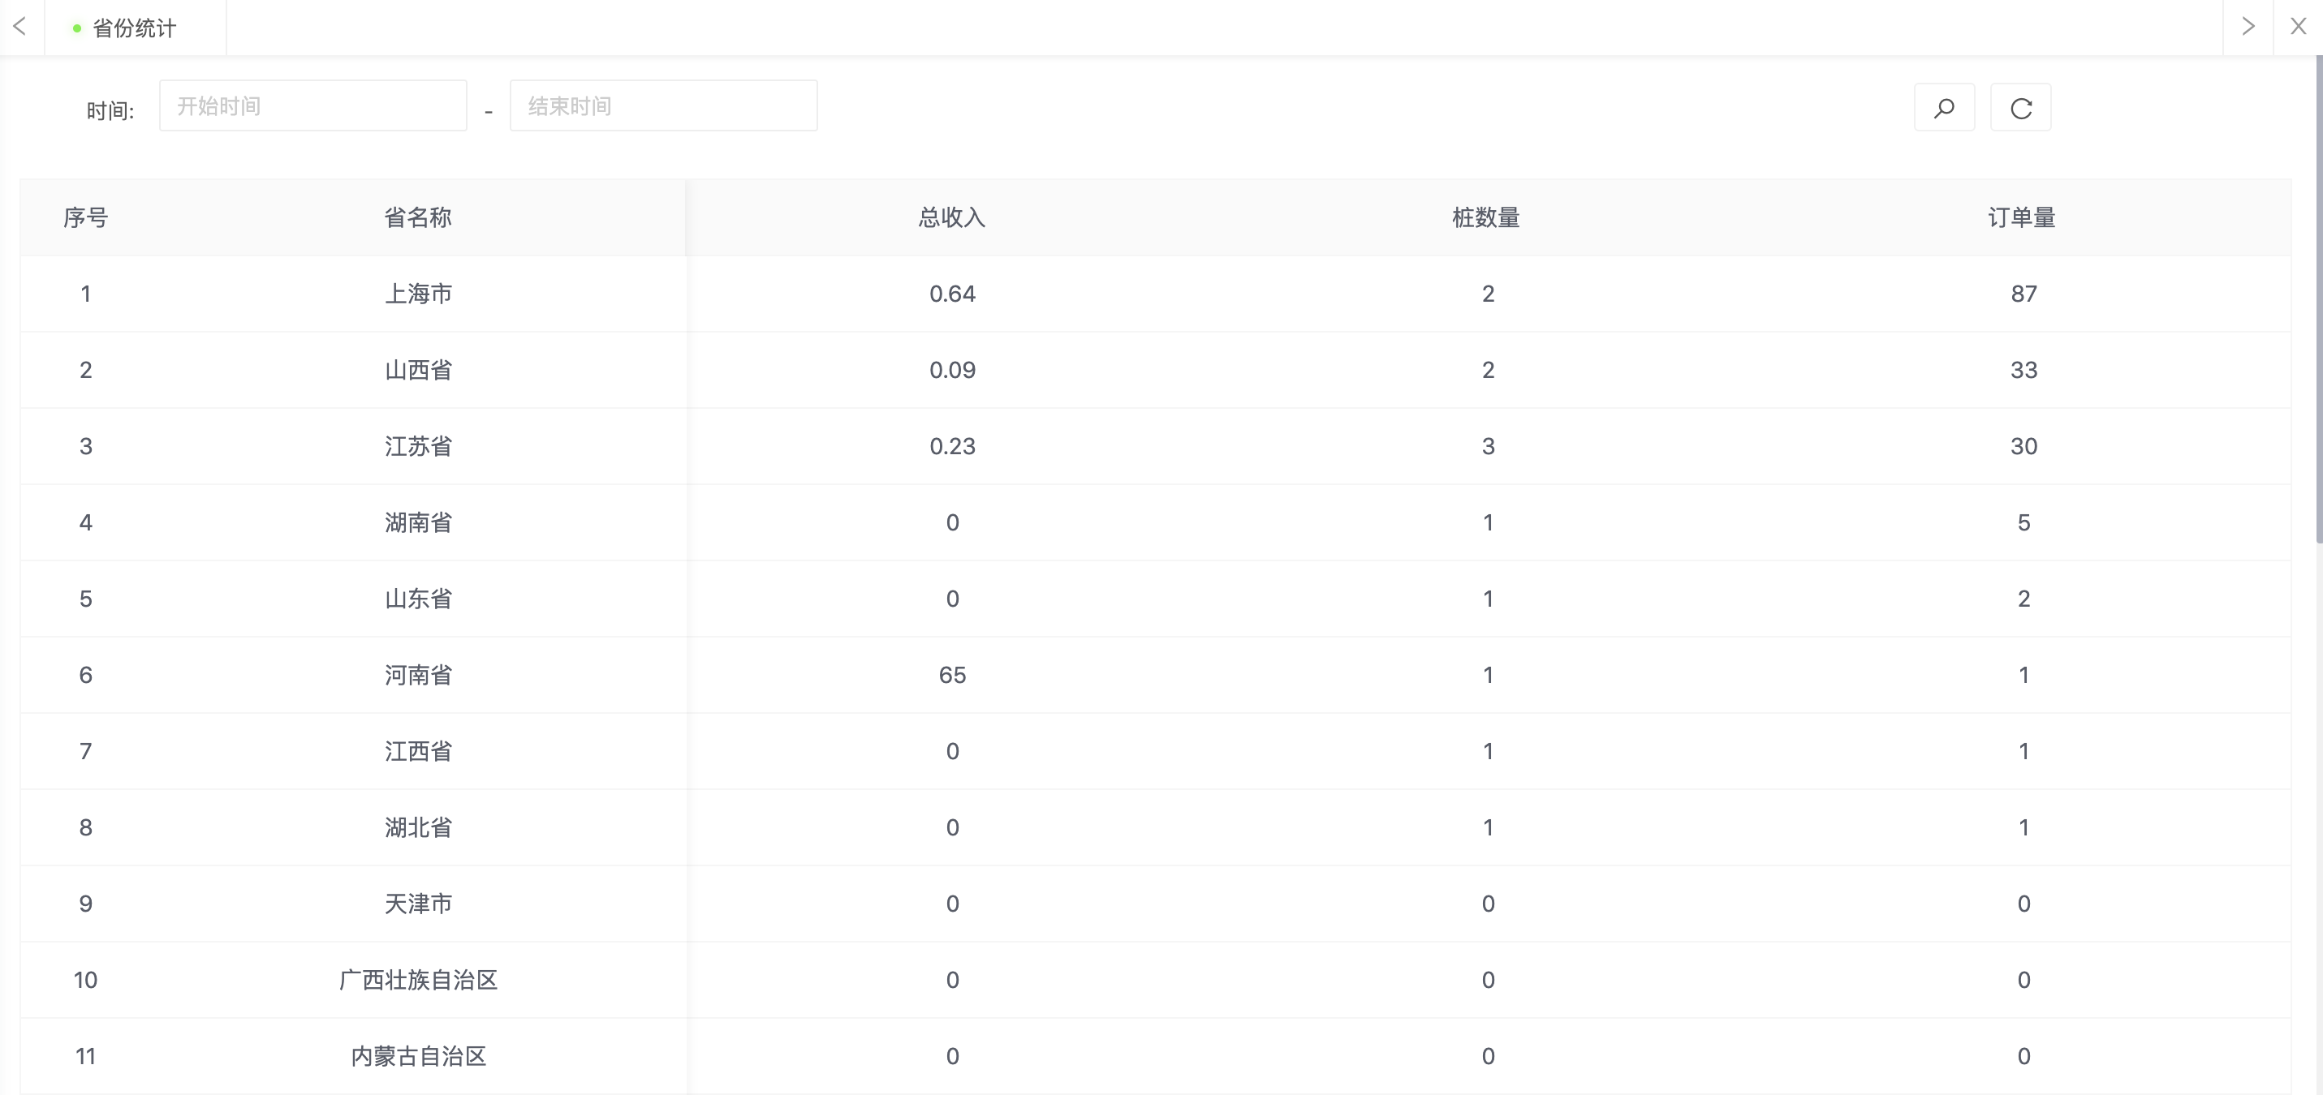This screenshot has width=2323, height=1095.
Task: Focus the 开始时间 start time field
Action: click(x=313, y=106)
